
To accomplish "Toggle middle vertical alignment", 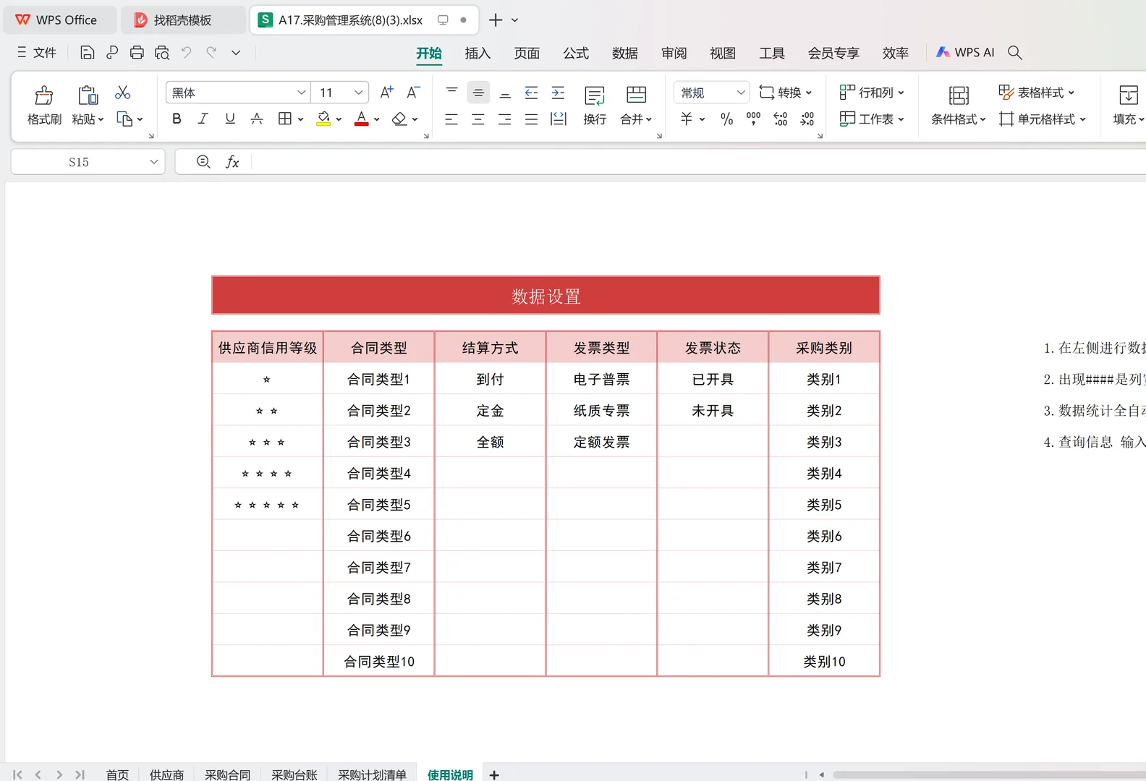I will [478, 93].
